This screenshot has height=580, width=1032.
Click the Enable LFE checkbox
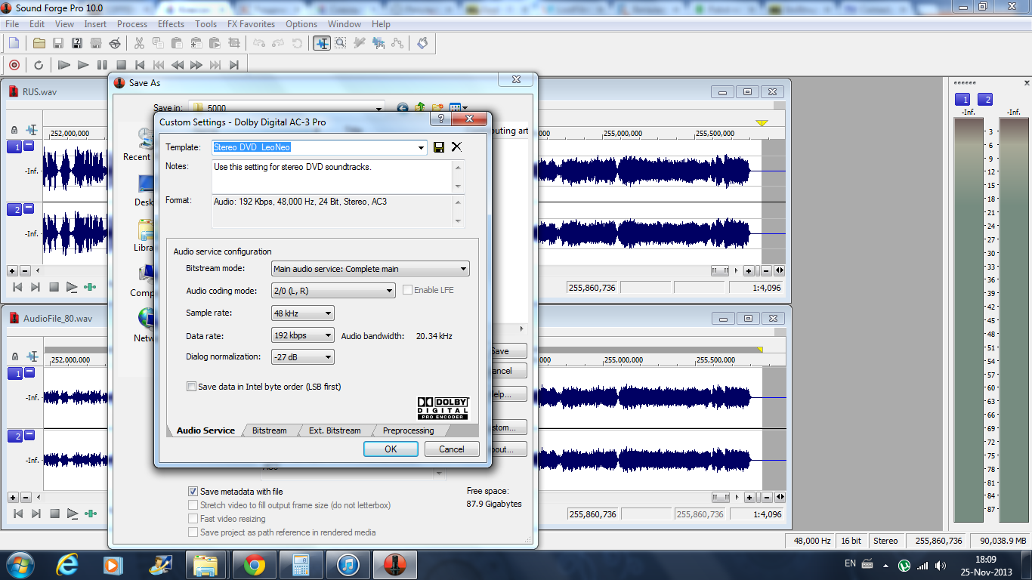pos(407,290)
